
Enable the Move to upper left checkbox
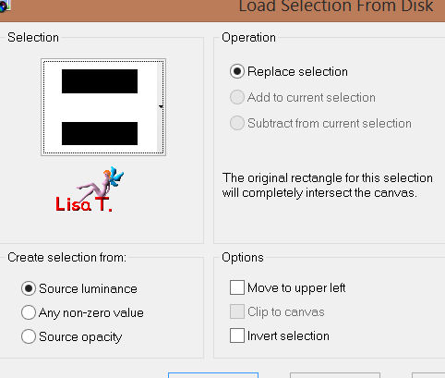pos(237,287)
